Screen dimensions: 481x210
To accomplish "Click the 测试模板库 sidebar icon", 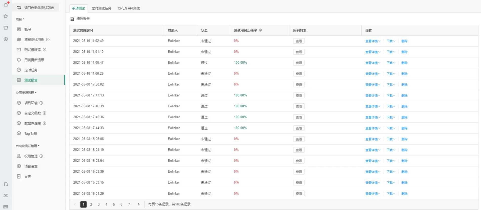I will click(x=19, y=50).
